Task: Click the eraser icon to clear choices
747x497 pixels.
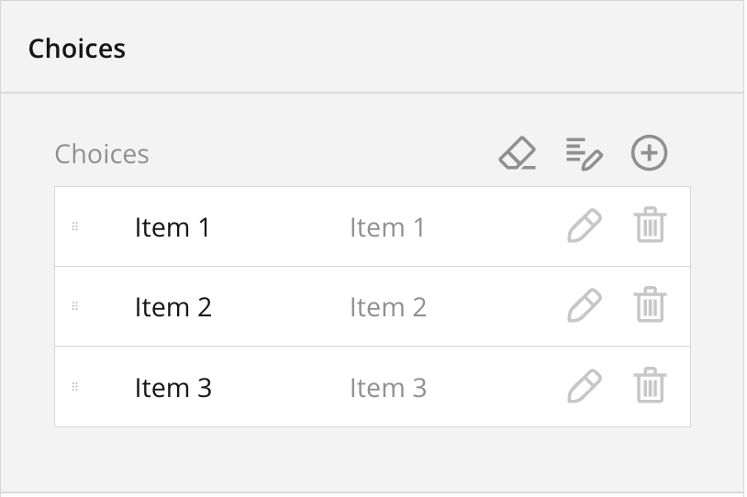Action: click(x=518, y=153)
